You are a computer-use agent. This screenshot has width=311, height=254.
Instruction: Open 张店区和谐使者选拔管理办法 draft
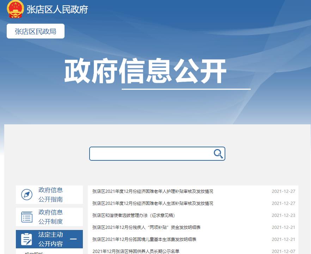tap(134, 215)
